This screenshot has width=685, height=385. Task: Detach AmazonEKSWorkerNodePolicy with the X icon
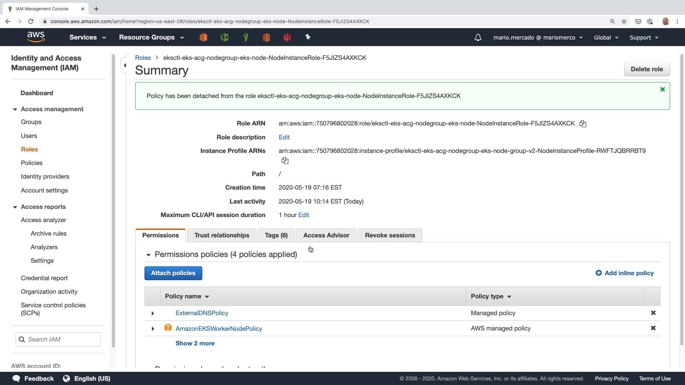[653, 328]
